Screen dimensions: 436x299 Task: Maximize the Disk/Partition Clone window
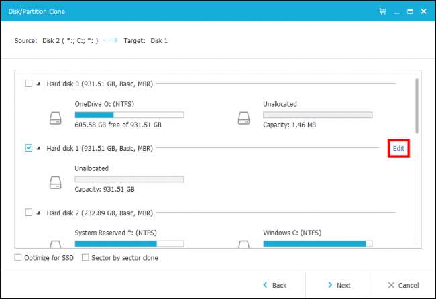pos(410,11)
